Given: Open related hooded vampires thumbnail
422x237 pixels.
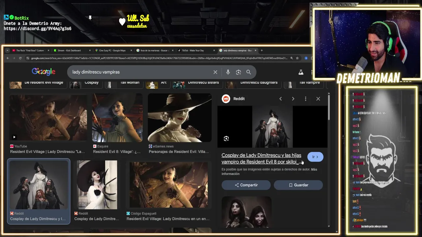Looking at the screenshot, I should [x=246, y=212].
